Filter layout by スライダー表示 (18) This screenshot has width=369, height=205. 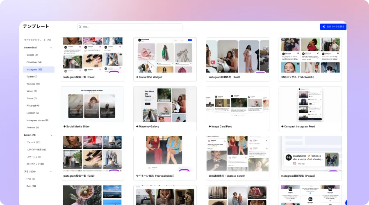[36, 150]
